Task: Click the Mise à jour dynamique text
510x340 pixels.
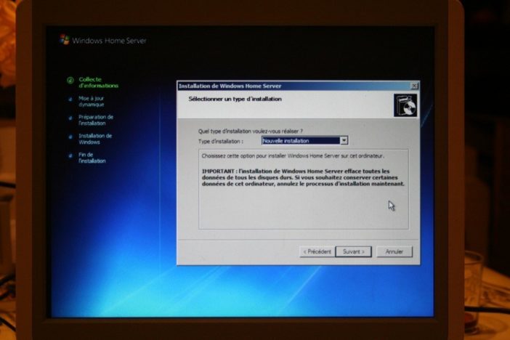Action: pos(91,102)
